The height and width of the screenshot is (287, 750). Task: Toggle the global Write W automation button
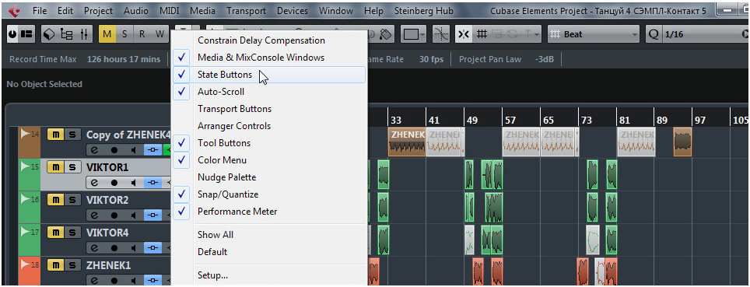159,34
